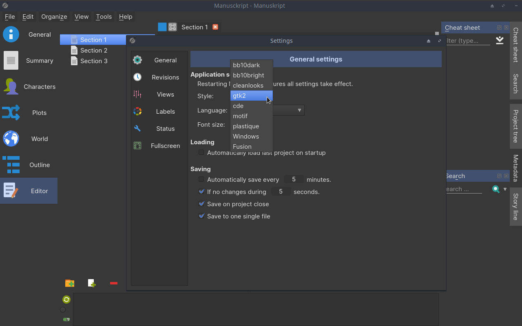Image resolution: width=522 pixels, height=326 pixels.
Task: Uncheck Save on project close
Action: (x=201, y=204)
